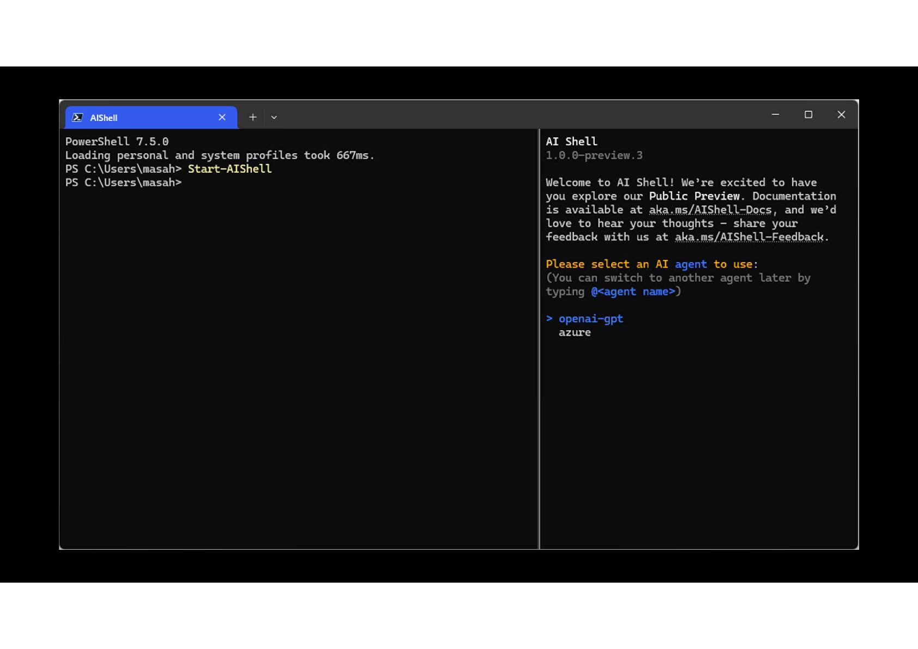The height and width of the screenshot is (649, 918).
Task: Open a new terminal tab
Action: pos(253,117)
